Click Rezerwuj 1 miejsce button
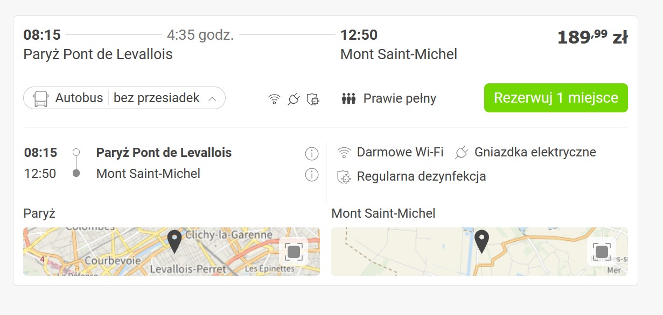Image resolution: width=663 pixels, height=315 pixels. (x=556, y=98)
